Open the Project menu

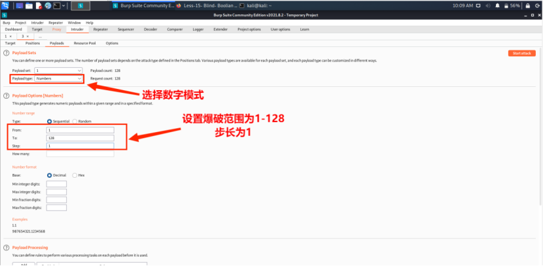click(20, 23)
